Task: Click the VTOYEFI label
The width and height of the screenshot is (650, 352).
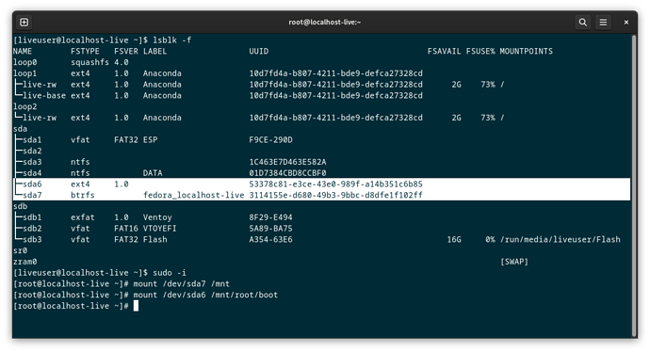Action: tap(159, 228)
